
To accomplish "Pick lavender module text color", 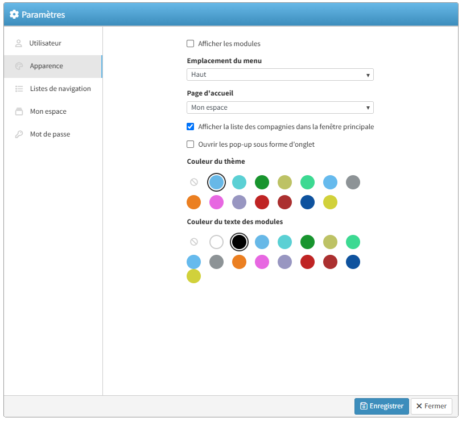I will tap(284, 262).
